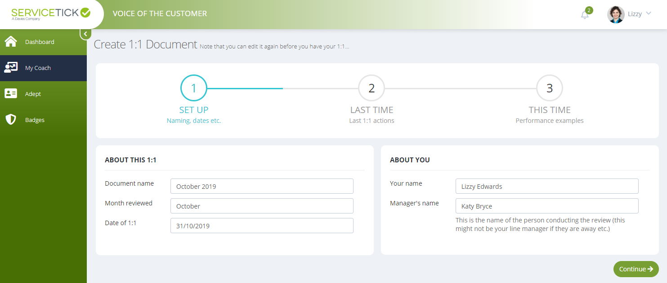Viewport: 667px width, 283px height.
Task: Click the My Coach icon
Action: (x=10, y=68)
